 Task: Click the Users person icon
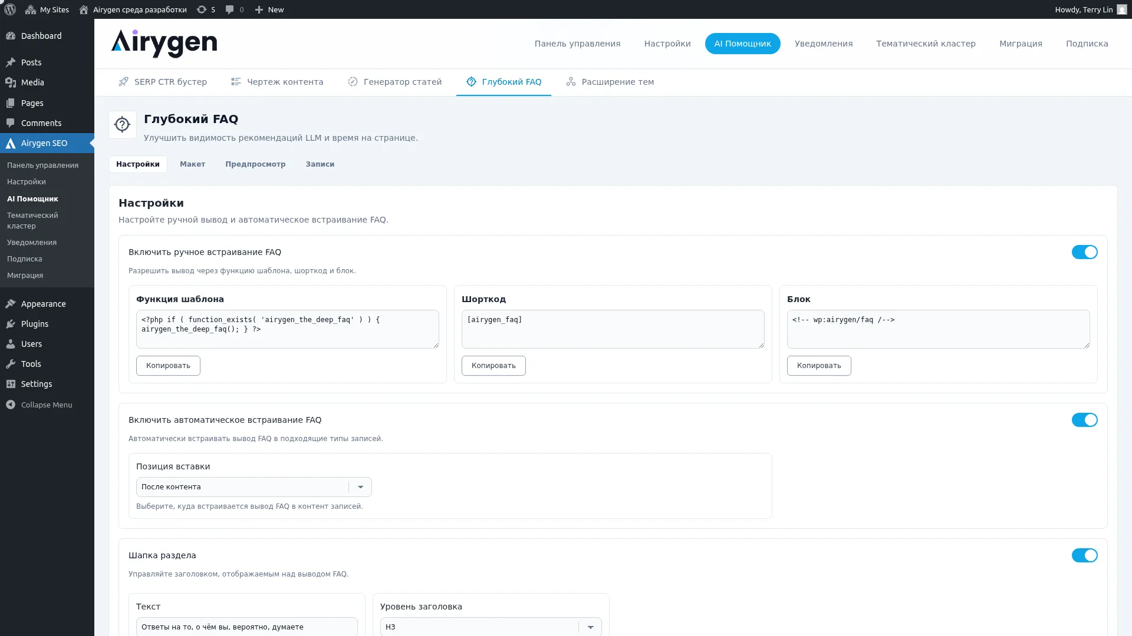click(x=11, y=344)
